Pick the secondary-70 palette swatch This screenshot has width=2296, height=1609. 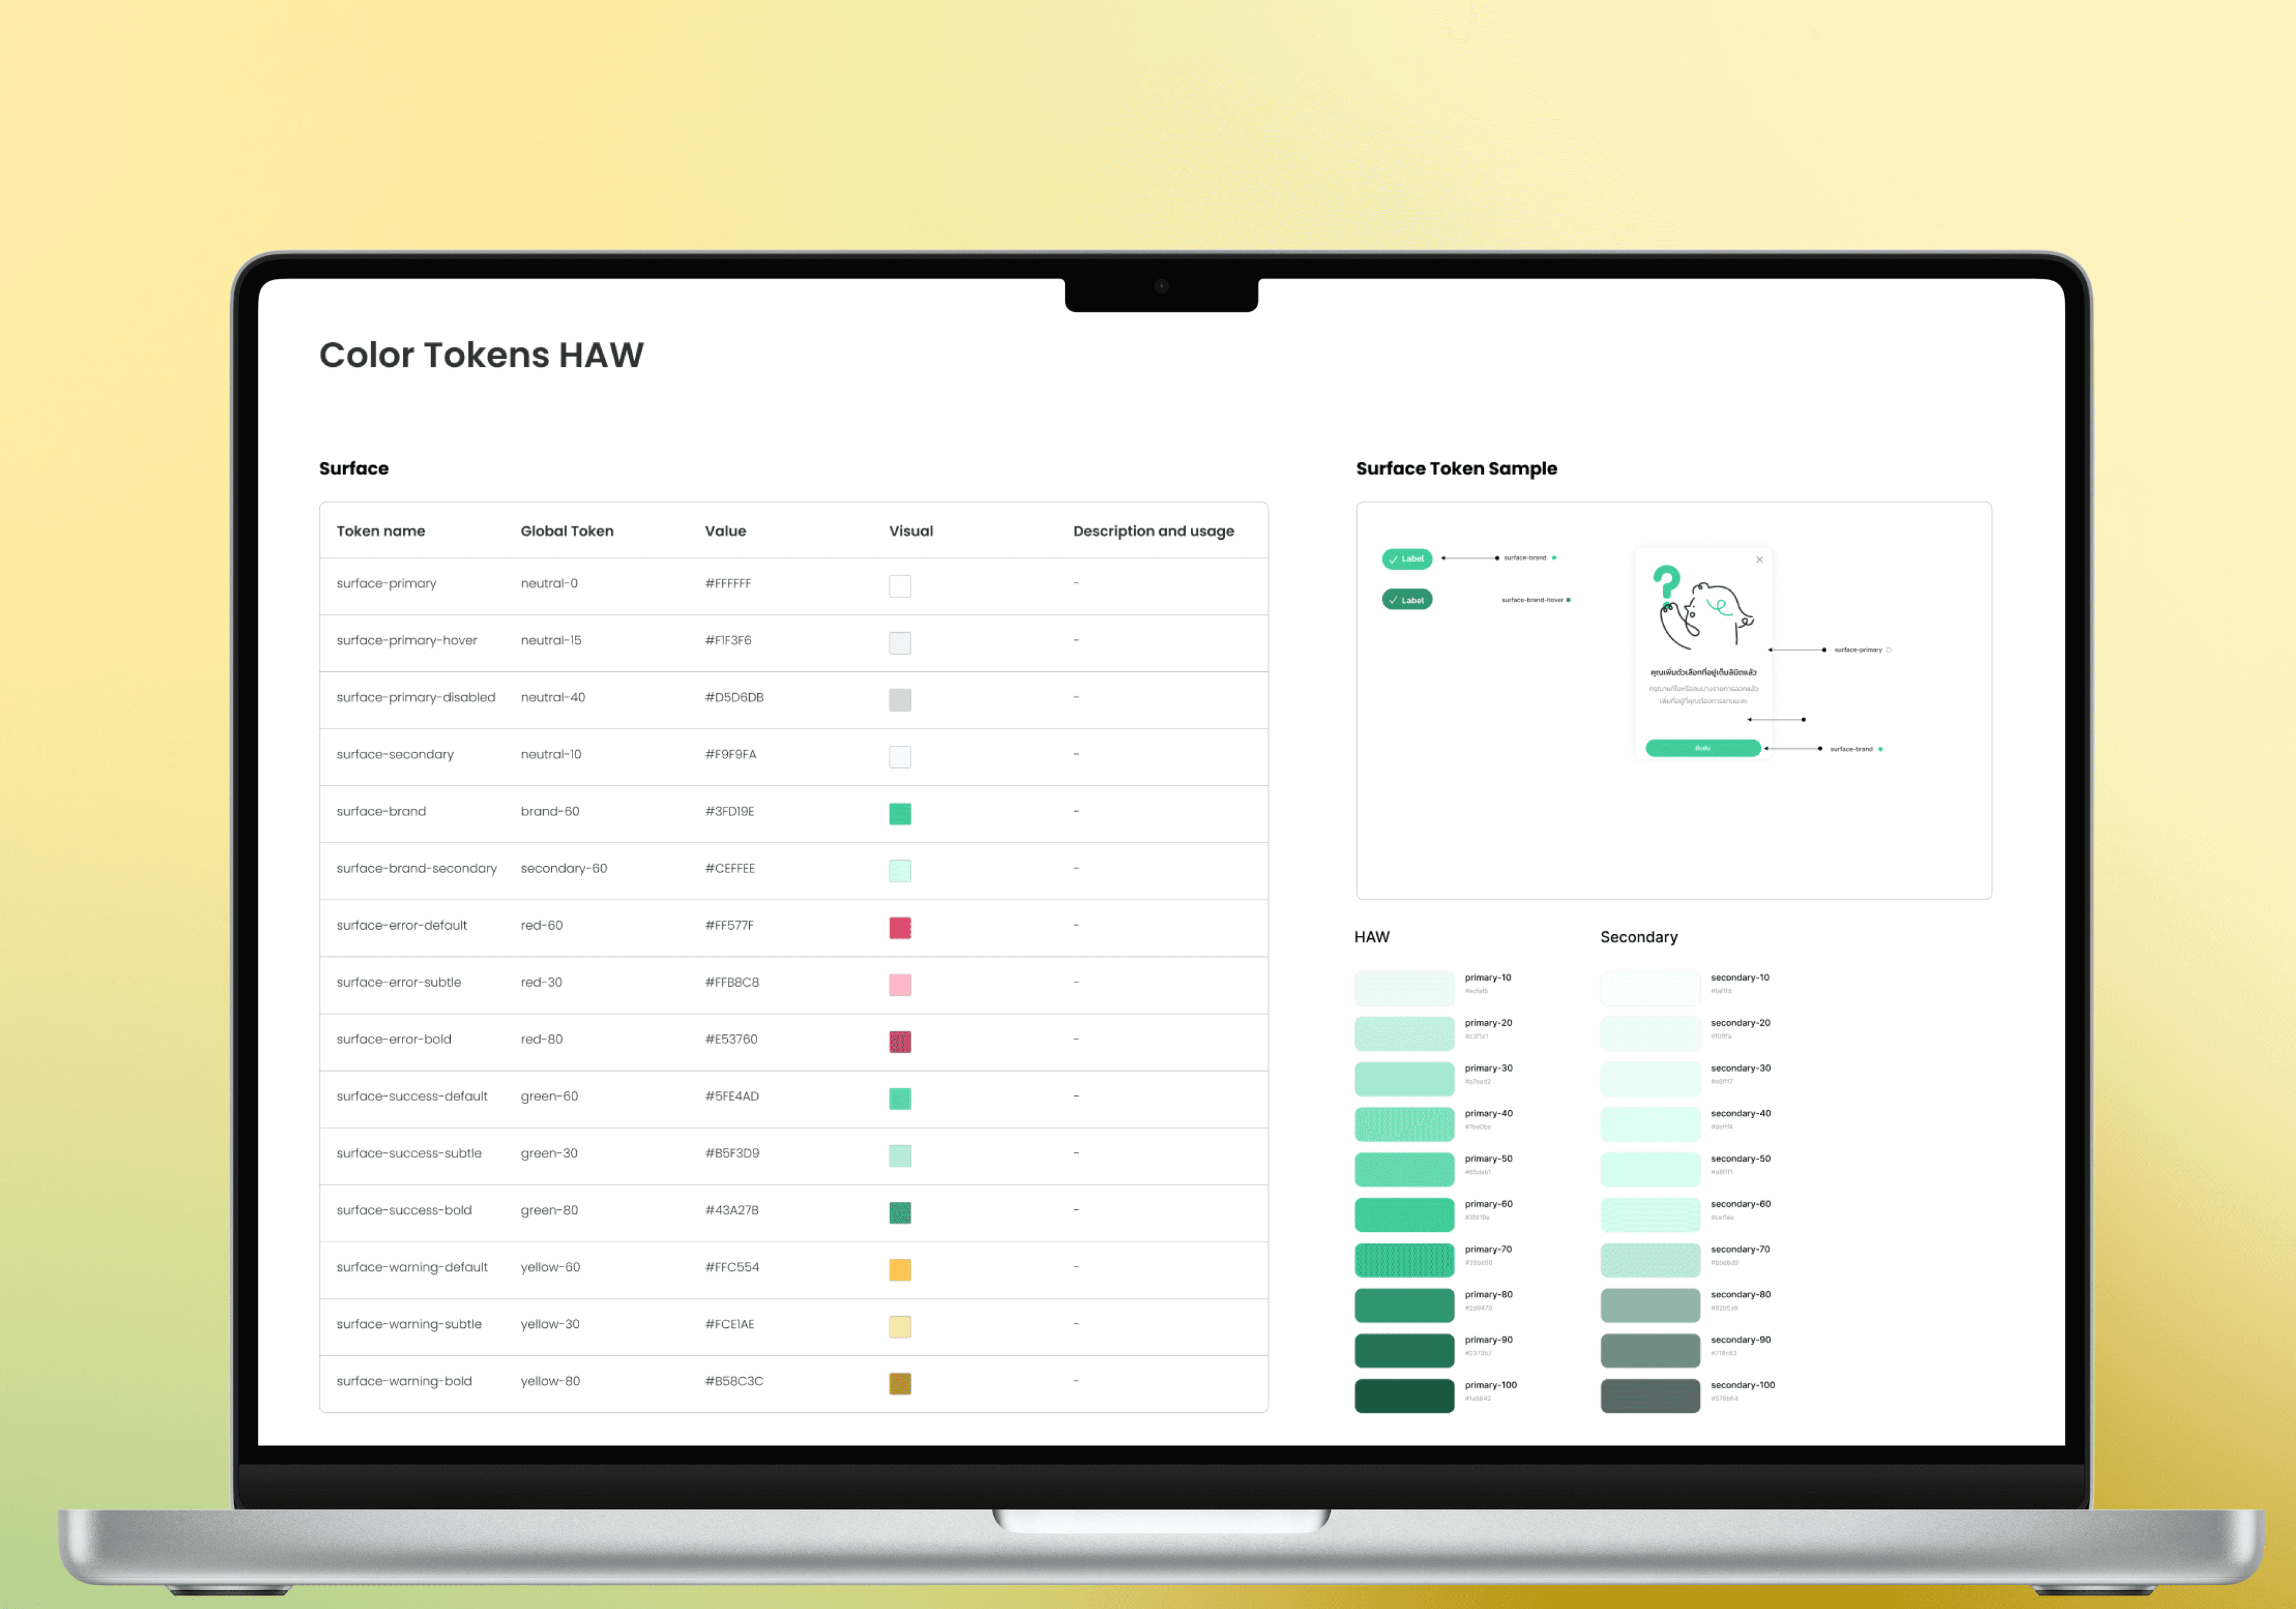1650,1259
